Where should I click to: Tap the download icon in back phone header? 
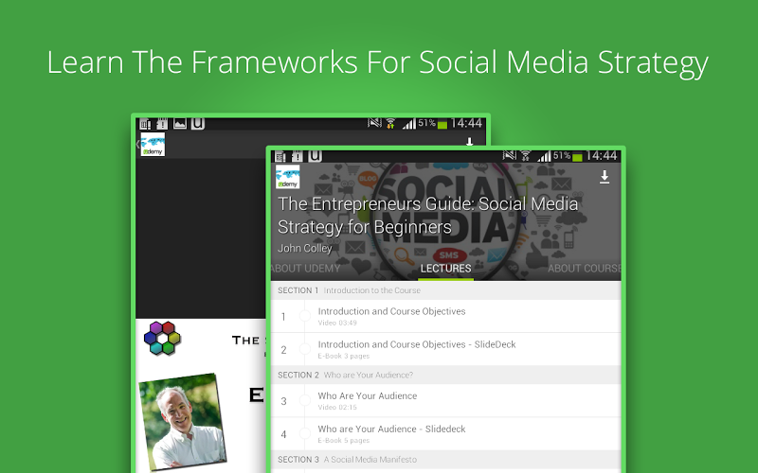coord(469,142)
